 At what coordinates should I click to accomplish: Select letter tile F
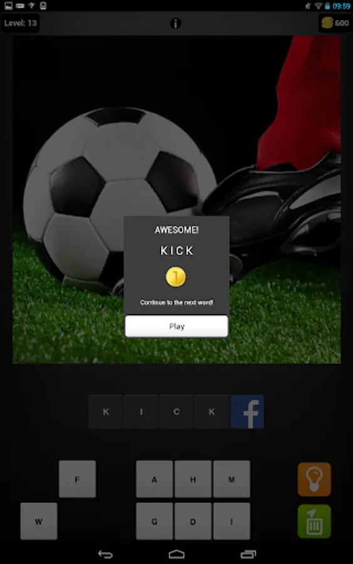pos(77,479)
